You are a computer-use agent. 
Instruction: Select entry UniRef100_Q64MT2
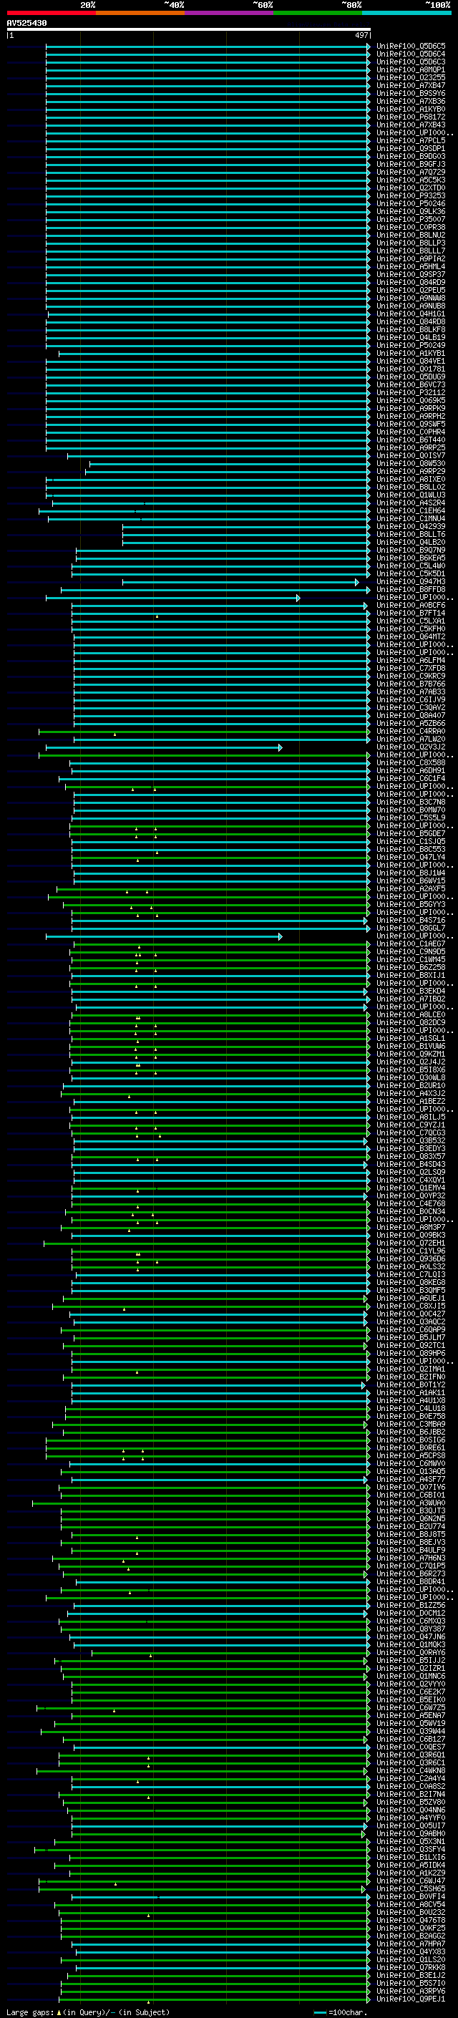coord(411,637)
